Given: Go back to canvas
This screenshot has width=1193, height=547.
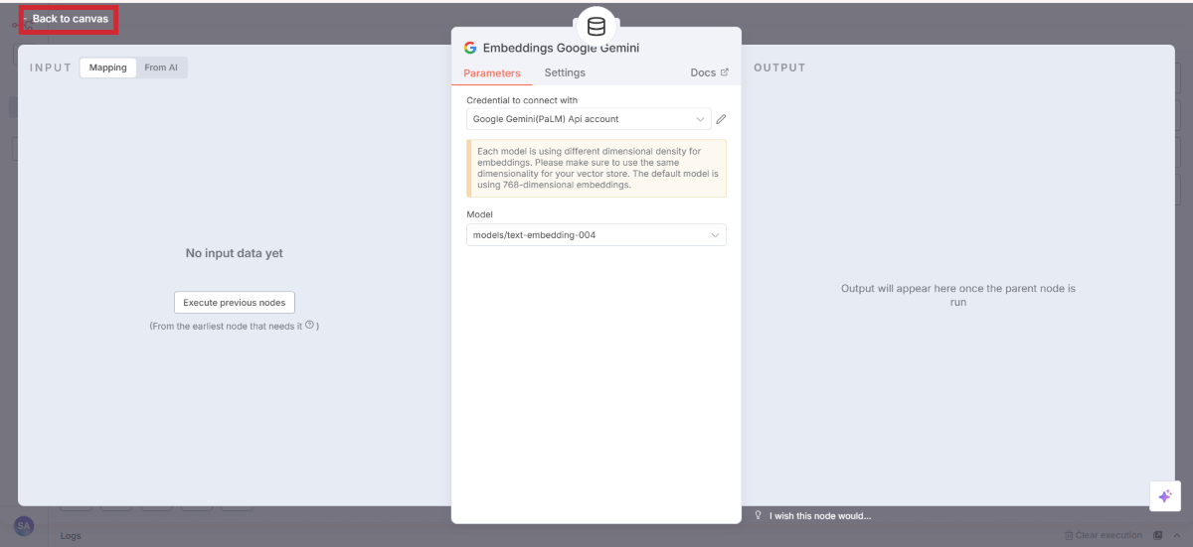Looking at the screenshot, I should (69, 19).
